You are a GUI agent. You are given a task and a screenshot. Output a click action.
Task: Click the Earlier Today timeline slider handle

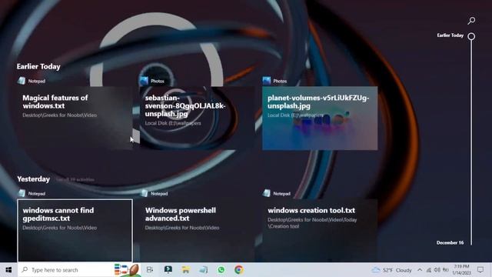[x=471, y=36]
